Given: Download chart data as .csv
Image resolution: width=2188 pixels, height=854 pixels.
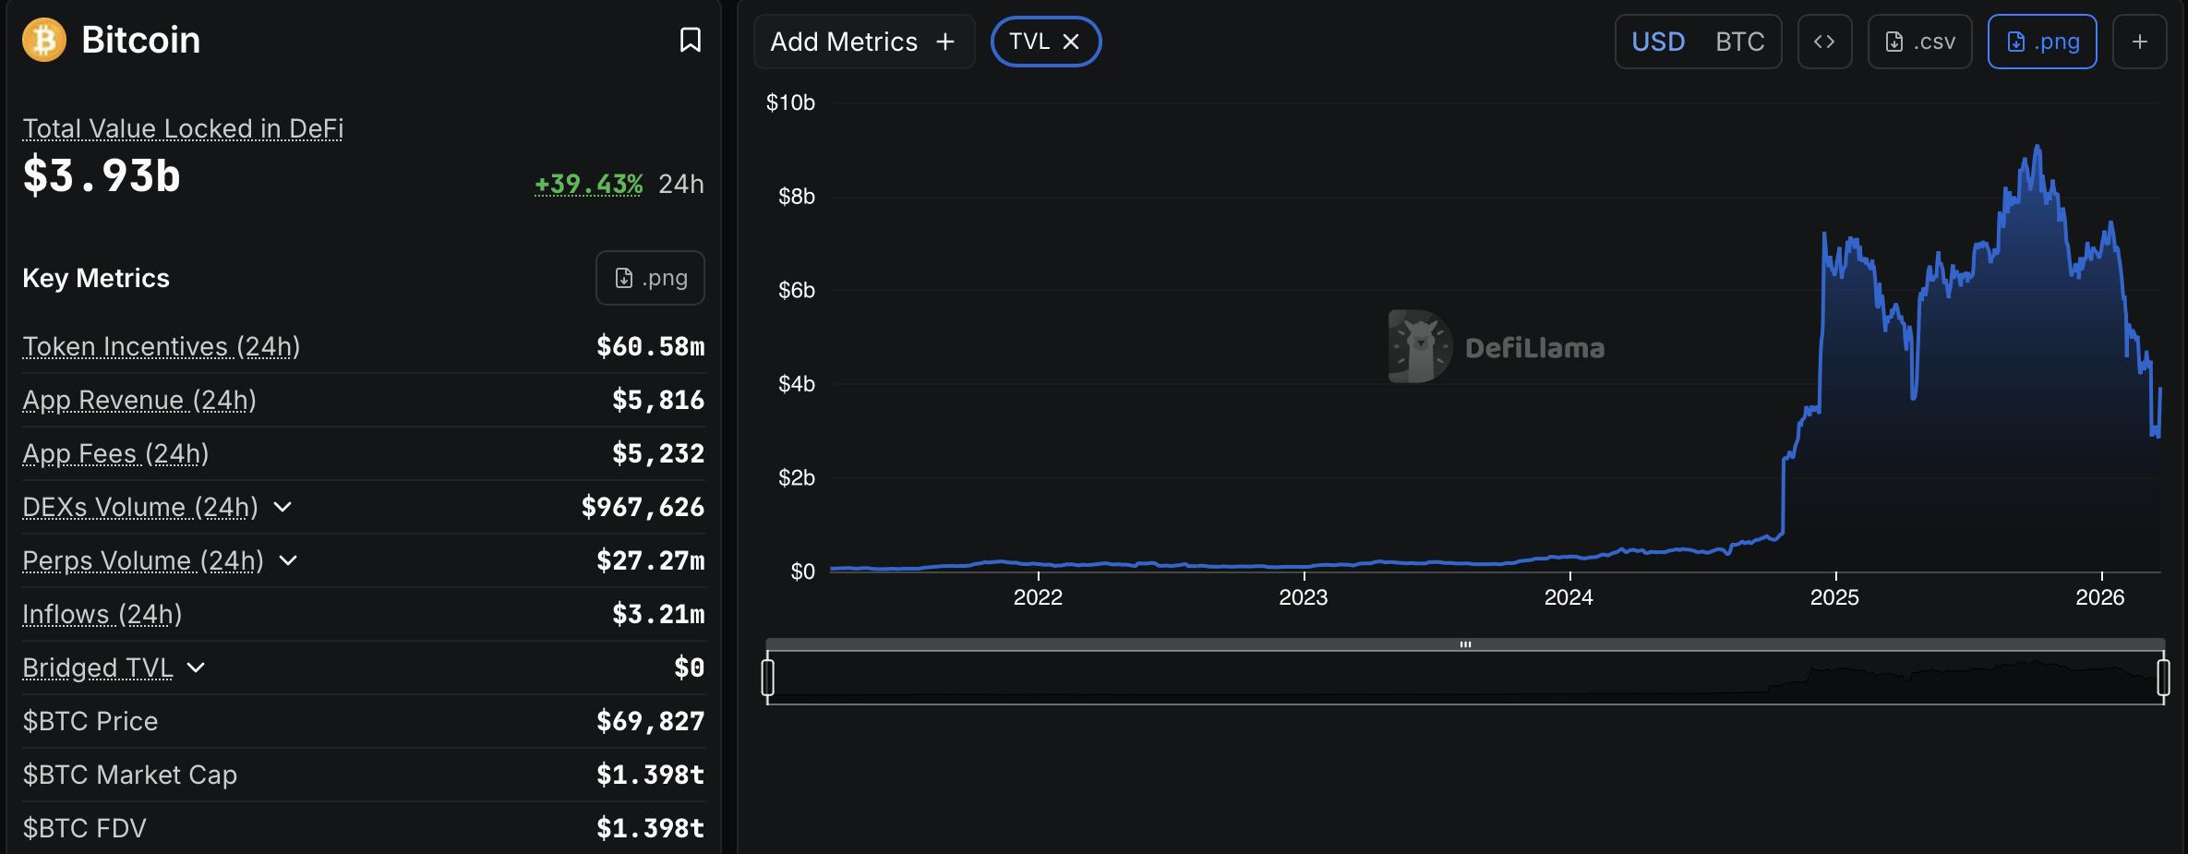Looking at the screenshot, I should (x=1919, y=42).
